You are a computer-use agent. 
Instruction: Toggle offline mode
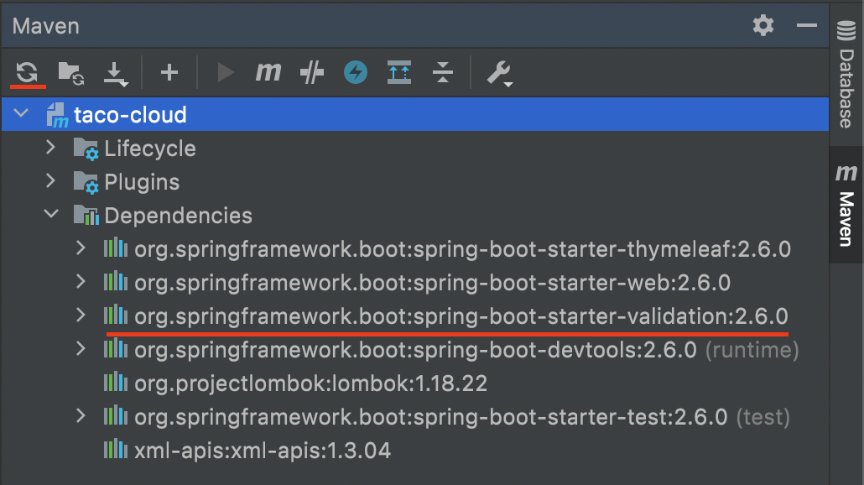(x=355, y=73)
